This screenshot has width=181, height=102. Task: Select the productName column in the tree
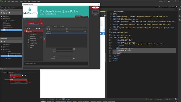click(x=33, y=35)
